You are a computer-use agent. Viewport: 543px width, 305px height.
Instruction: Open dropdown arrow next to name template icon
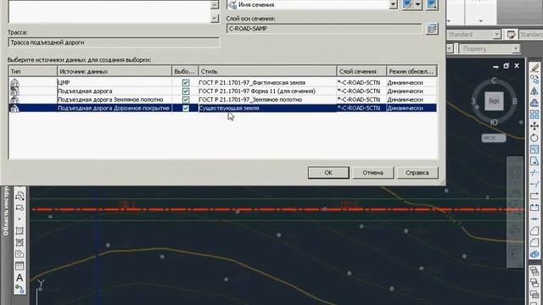click(417, 4)
